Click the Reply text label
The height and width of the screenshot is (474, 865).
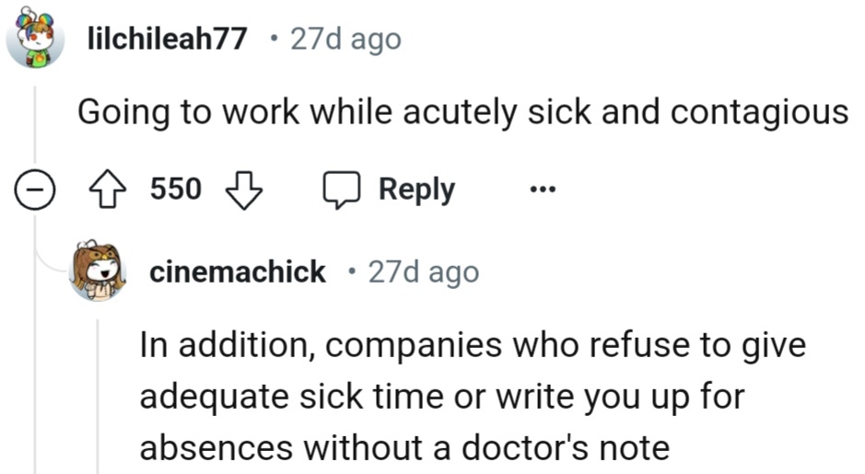coord(416,190)
